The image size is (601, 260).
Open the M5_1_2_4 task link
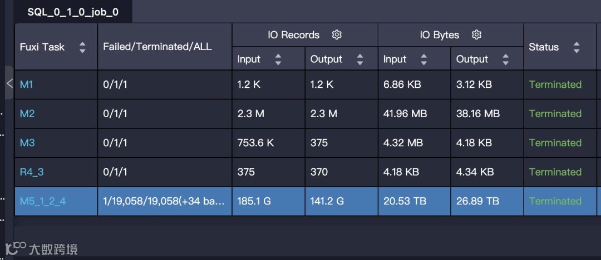(x=43, y=201)
